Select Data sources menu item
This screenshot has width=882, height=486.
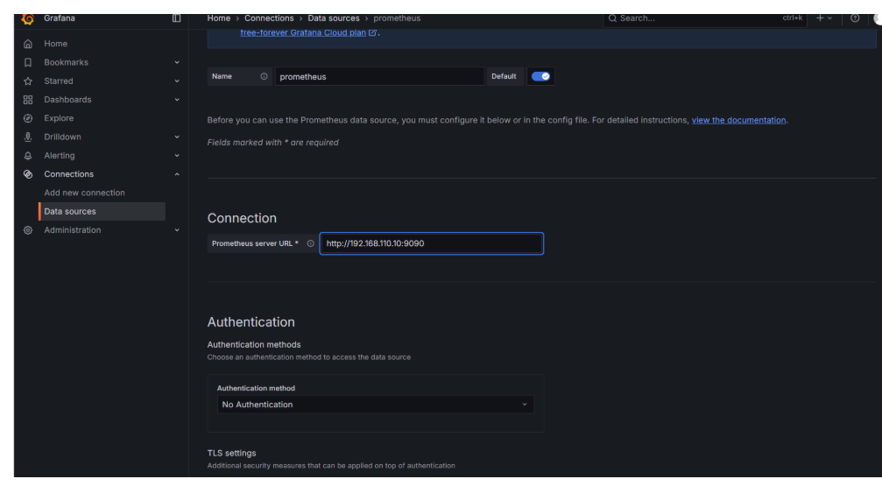[x=102, y=212]
